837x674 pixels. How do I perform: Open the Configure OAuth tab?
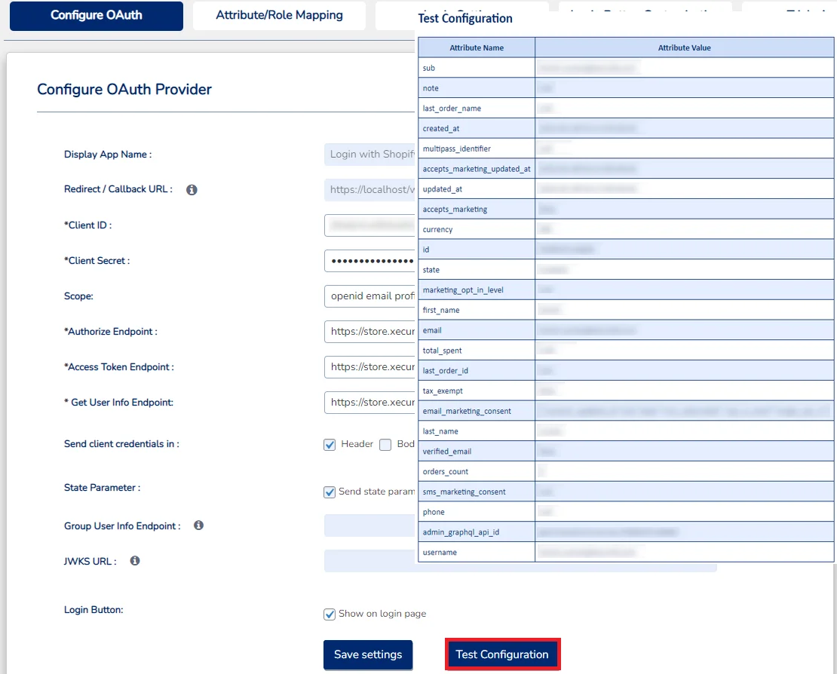pyautogui.click(x=96, y=15)
